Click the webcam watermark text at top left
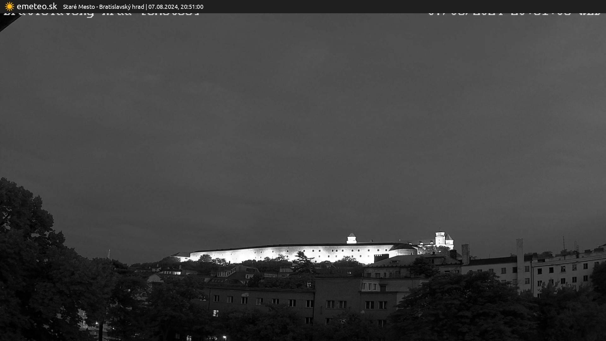Viewport: 606px width, 341px height. tap(101, 14)
